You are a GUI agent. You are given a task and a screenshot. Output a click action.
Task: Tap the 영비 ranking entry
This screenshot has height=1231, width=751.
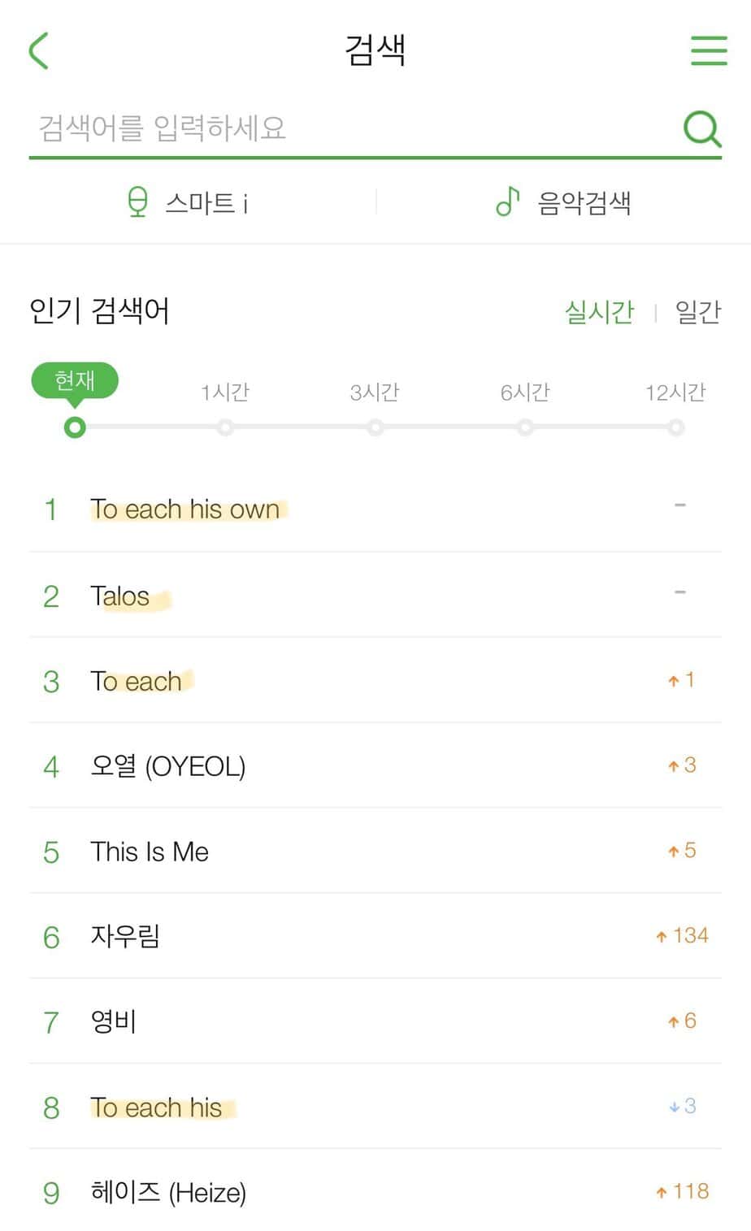tap(114, 1021)
